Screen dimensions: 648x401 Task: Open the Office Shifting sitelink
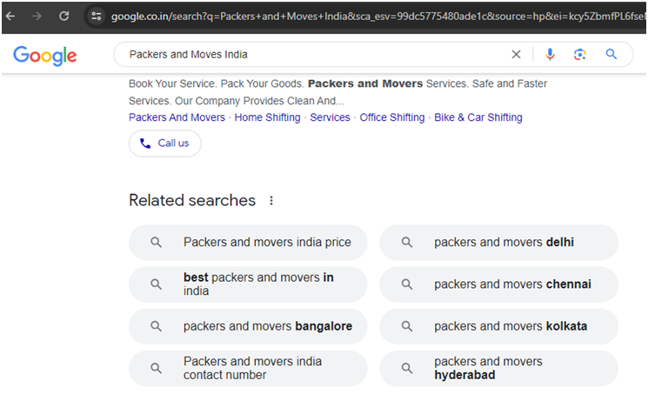392,117
